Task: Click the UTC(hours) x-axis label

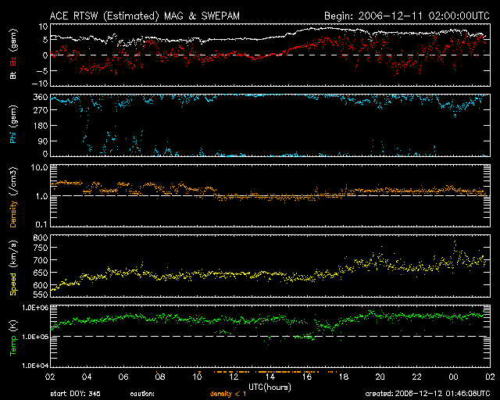Action: click(270, 386)
